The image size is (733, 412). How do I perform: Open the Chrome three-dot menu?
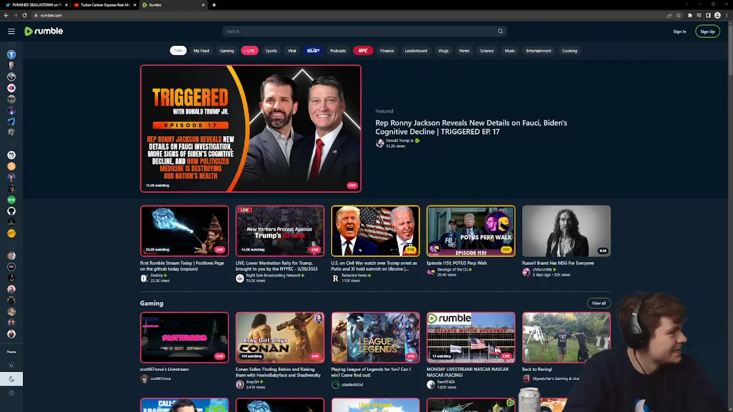pyautogui.click(x=727, y=15)
